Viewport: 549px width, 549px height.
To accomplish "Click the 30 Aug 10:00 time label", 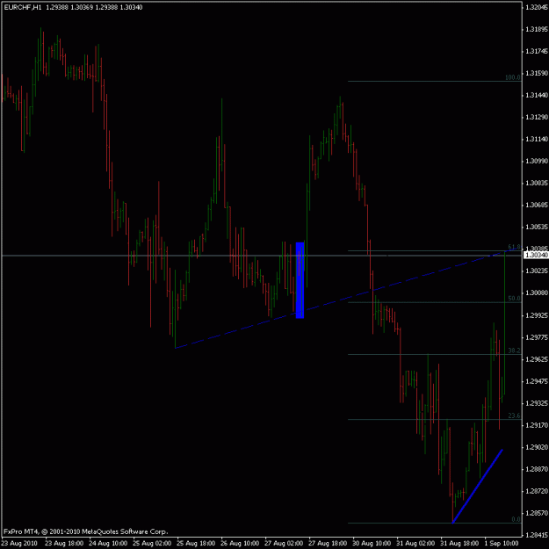I will [x=372, y=544].
